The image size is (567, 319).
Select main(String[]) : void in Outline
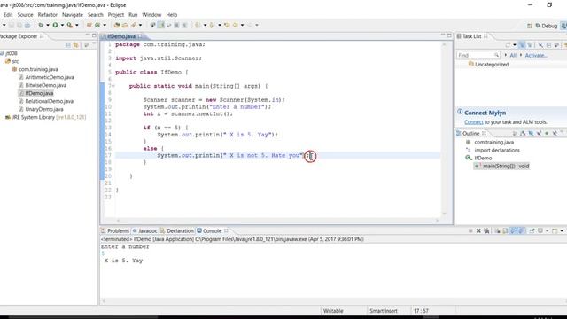point(502,166)
